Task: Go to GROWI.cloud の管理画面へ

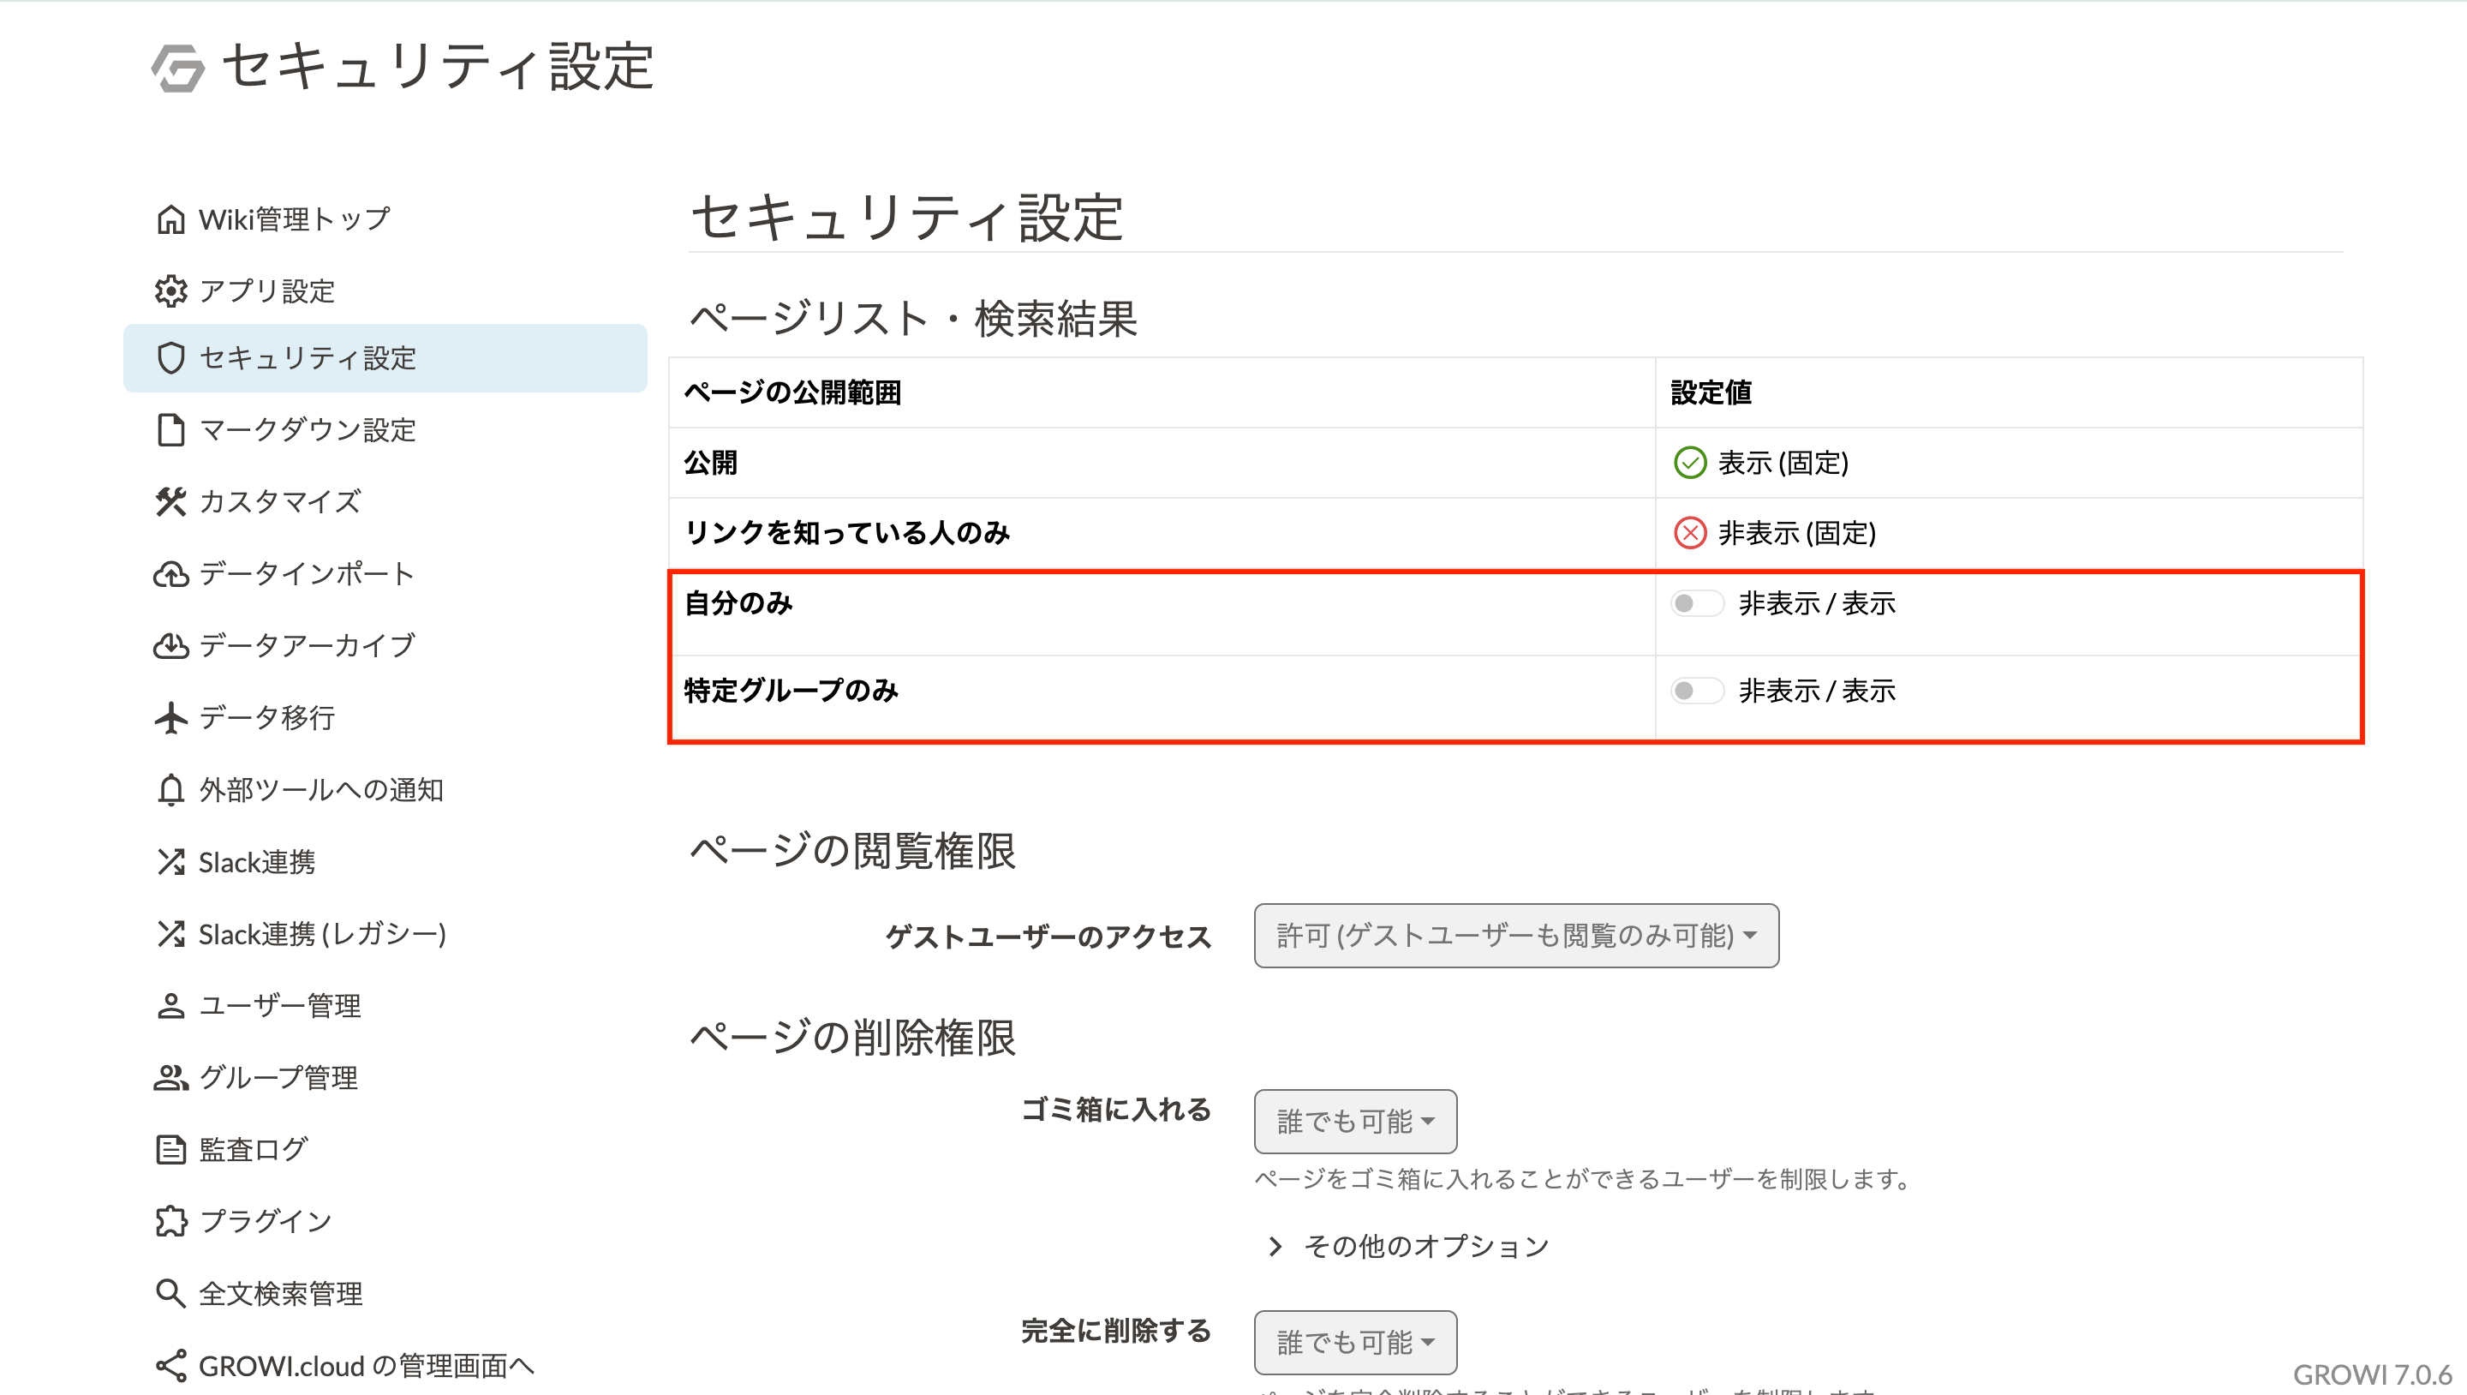Action: (x=364, y=1364)
